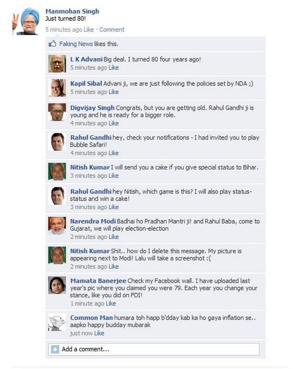Like Mamata Banerjee's FDI comment
This screenshot has height=369, width=297.
point(111,304)
